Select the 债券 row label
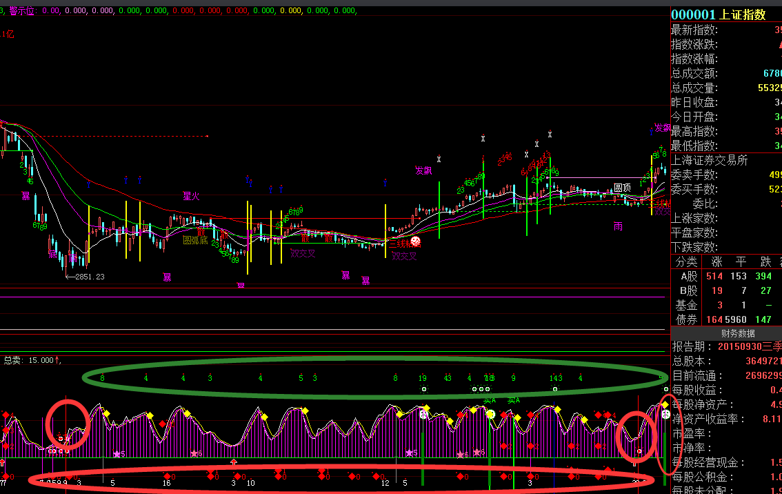The height and width of the screenshot is (494, 782). 686,320
